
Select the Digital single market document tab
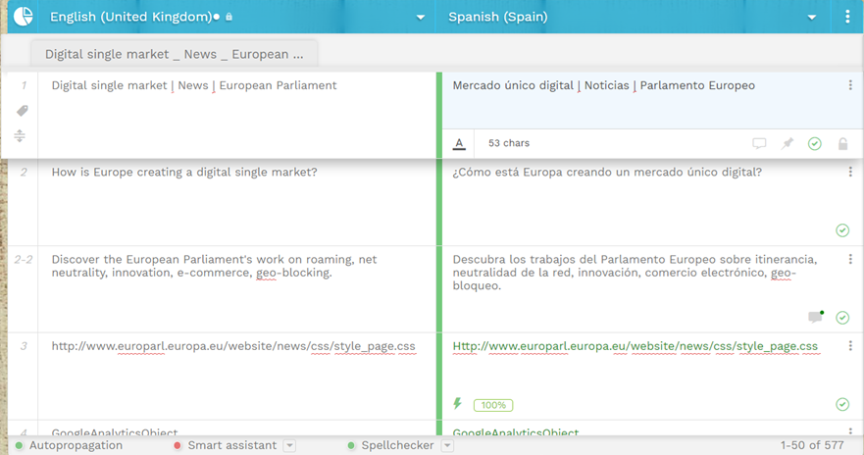(174, 54)
